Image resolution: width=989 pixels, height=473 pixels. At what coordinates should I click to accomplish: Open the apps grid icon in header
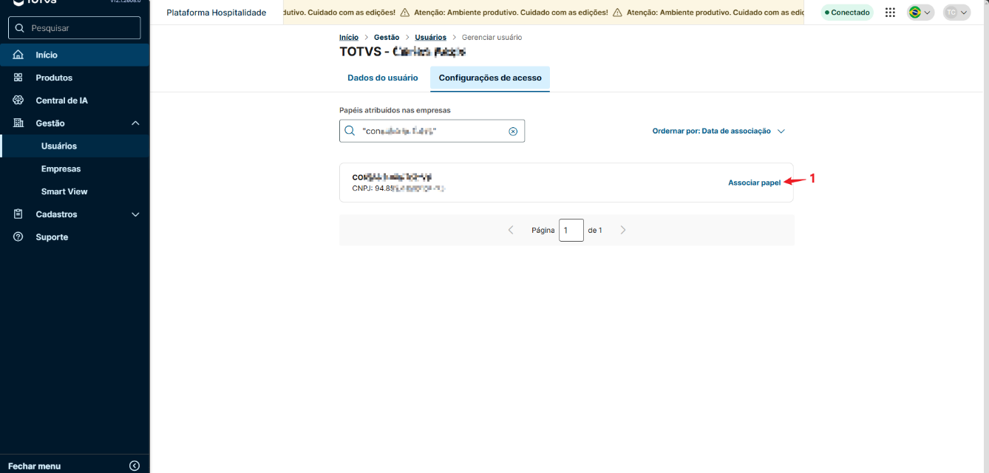(890, 13)
